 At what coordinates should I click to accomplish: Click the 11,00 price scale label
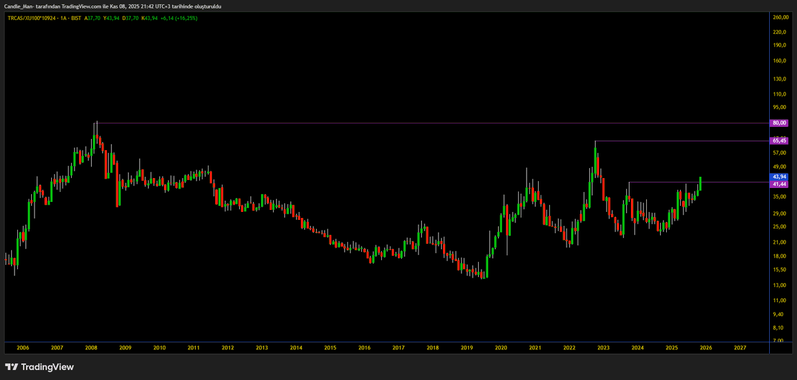pos(780,300)
